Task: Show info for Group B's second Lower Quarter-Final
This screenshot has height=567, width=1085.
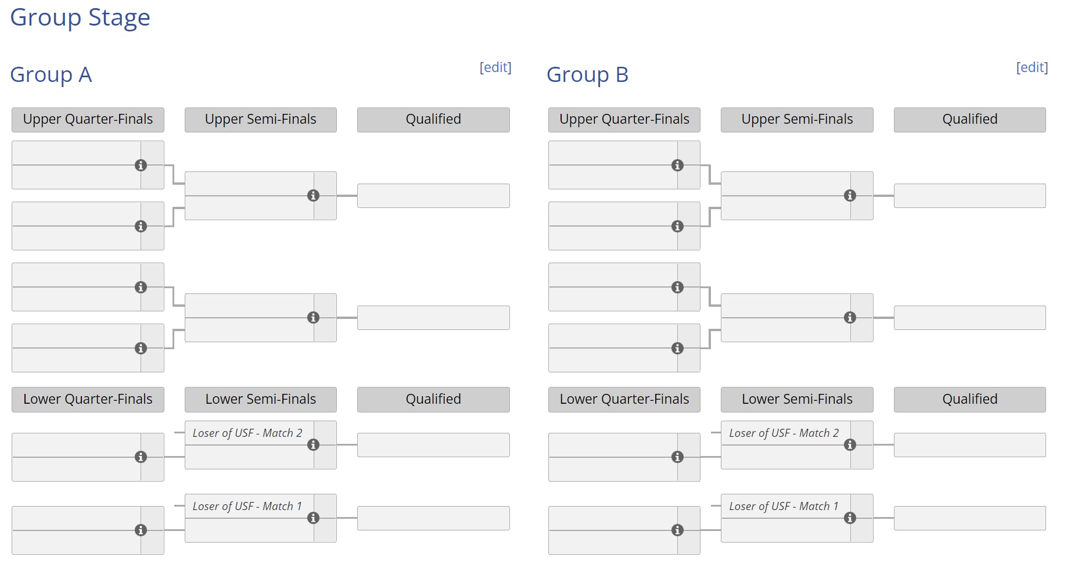Action: (x=677, y=530)
